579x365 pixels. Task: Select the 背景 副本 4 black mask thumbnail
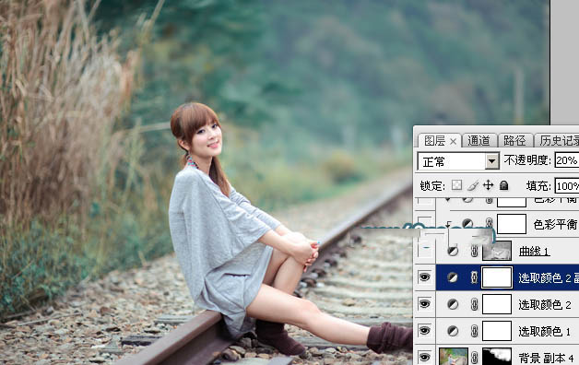497,357
